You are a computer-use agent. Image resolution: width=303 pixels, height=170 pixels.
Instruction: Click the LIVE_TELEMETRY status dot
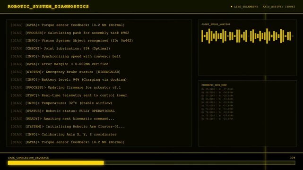point(232,7)
